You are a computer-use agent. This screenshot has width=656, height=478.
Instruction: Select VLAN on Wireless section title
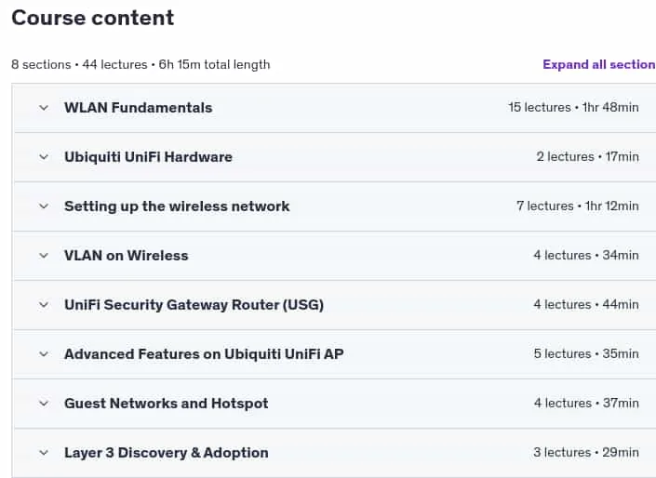(x=127, y=256)
